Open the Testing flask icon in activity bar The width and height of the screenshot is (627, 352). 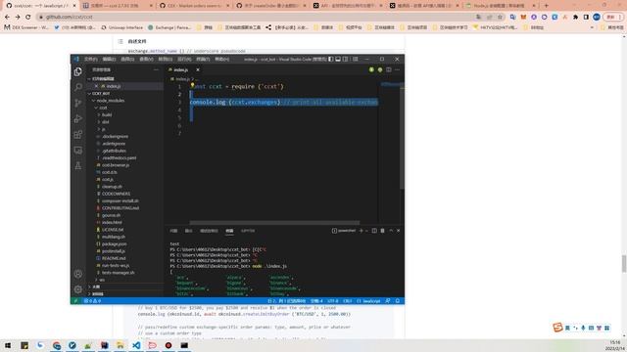pyautogui.click(x=78, y=165)
